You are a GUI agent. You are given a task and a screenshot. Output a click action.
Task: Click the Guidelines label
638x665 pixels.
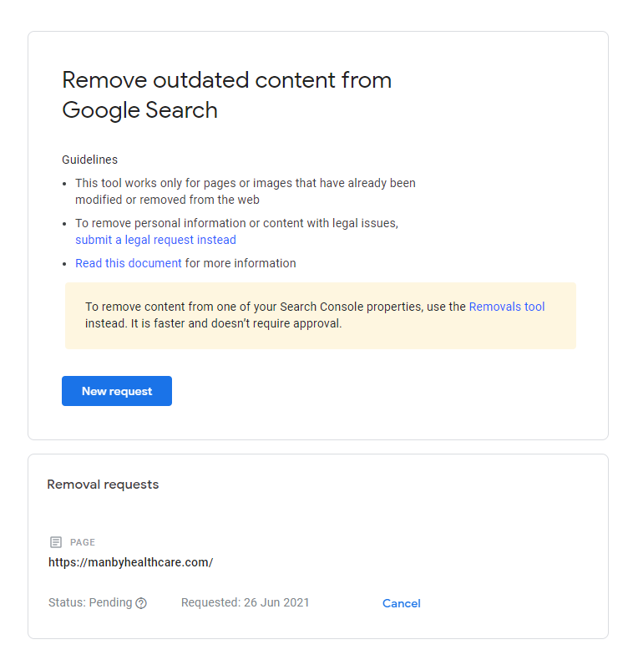(89, 160)
